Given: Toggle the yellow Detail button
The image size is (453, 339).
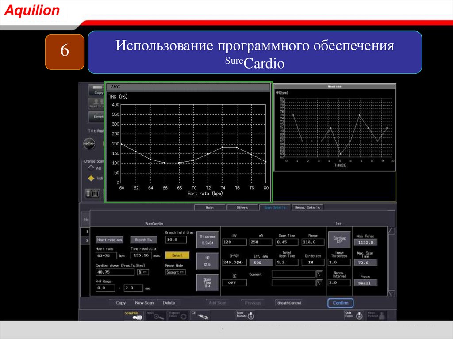Looking at the screenshot, I should pyautogui.click(x=177, y=255).
